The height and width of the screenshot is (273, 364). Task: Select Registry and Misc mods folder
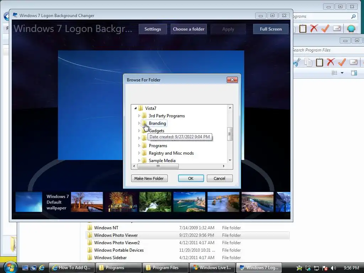pyautogui.click(x=171, y=153)
